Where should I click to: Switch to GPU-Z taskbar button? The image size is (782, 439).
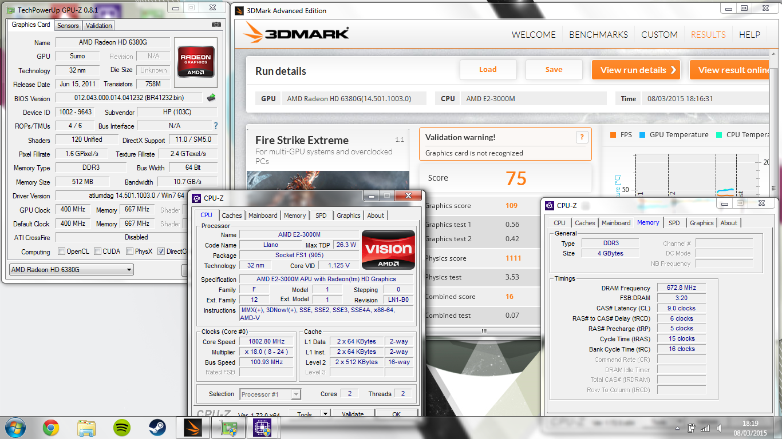[227, 427]
